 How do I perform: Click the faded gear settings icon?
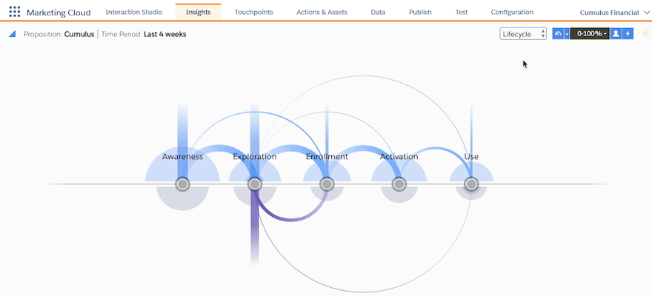coord(646,33)
